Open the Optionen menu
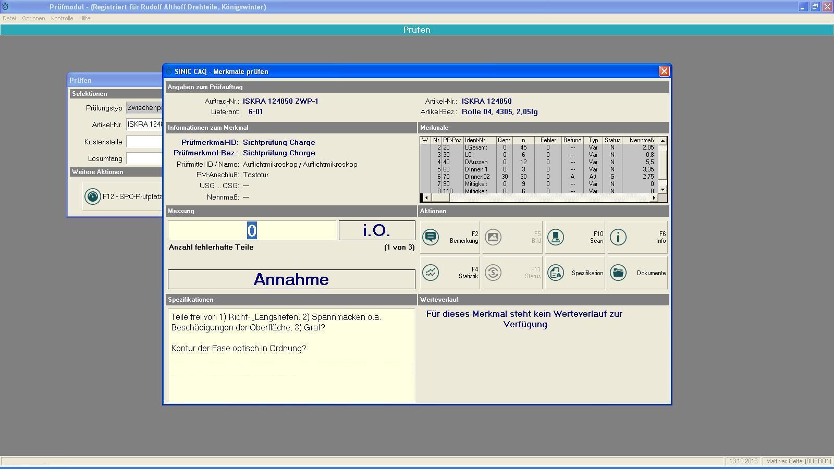This screenshot has height=469, width=834. click(x=33, y=18)
